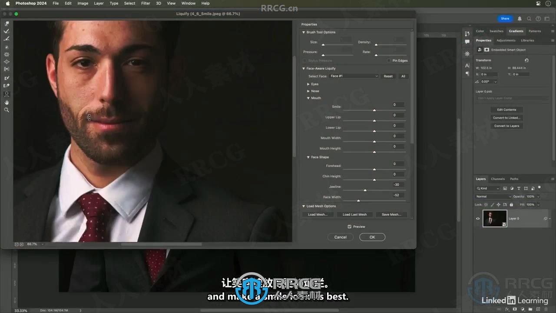This screenshot has height=313, width=556.
Task: Collapse the Brush Tool Options section
Action: 304,32
